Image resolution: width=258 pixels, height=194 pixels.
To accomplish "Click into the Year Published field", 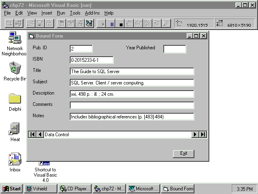I will [x=175, y=49].
